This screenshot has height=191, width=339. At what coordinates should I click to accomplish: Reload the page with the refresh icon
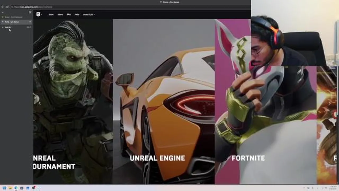tap(7, 7)
